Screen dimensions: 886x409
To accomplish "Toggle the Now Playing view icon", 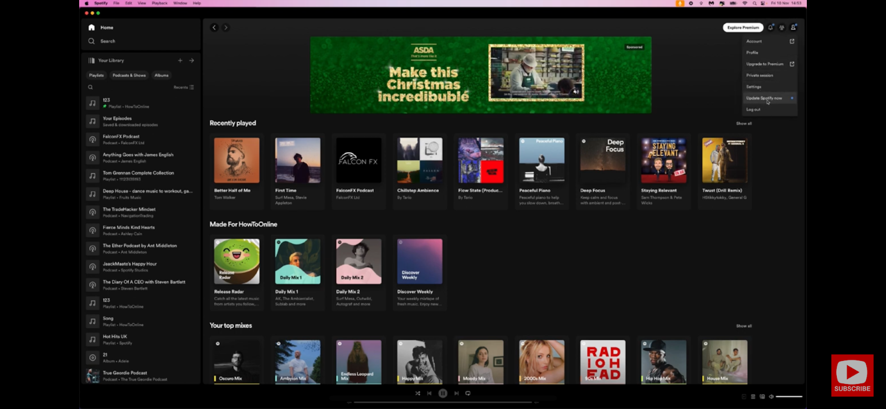I will tap(744, 397).
